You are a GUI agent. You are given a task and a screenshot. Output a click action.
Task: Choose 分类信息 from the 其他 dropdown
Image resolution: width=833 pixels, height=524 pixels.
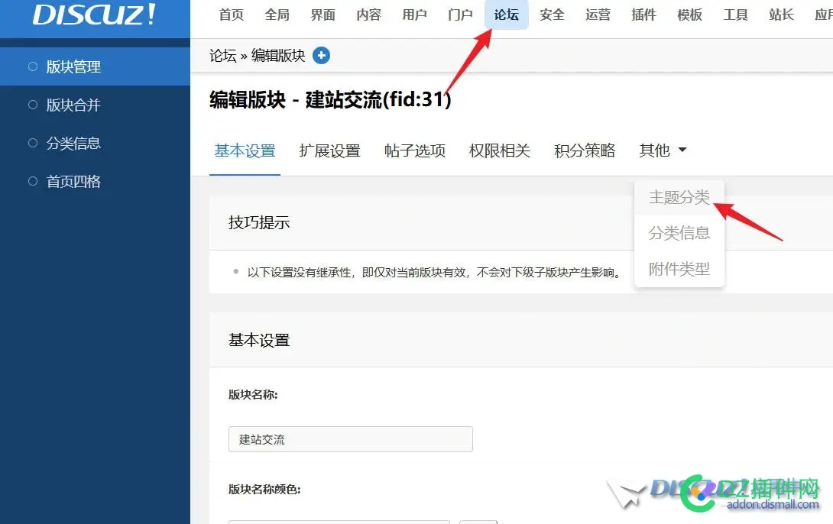(x=679, y=233)
